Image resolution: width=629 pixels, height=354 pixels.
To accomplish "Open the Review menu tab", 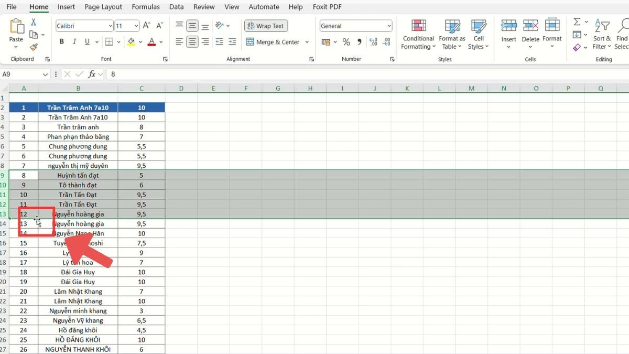I will click(x=204, y=7).
